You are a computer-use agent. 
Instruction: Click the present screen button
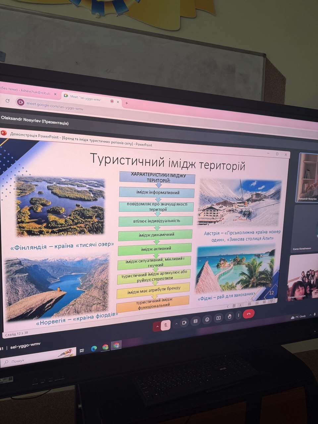(219, 318)
